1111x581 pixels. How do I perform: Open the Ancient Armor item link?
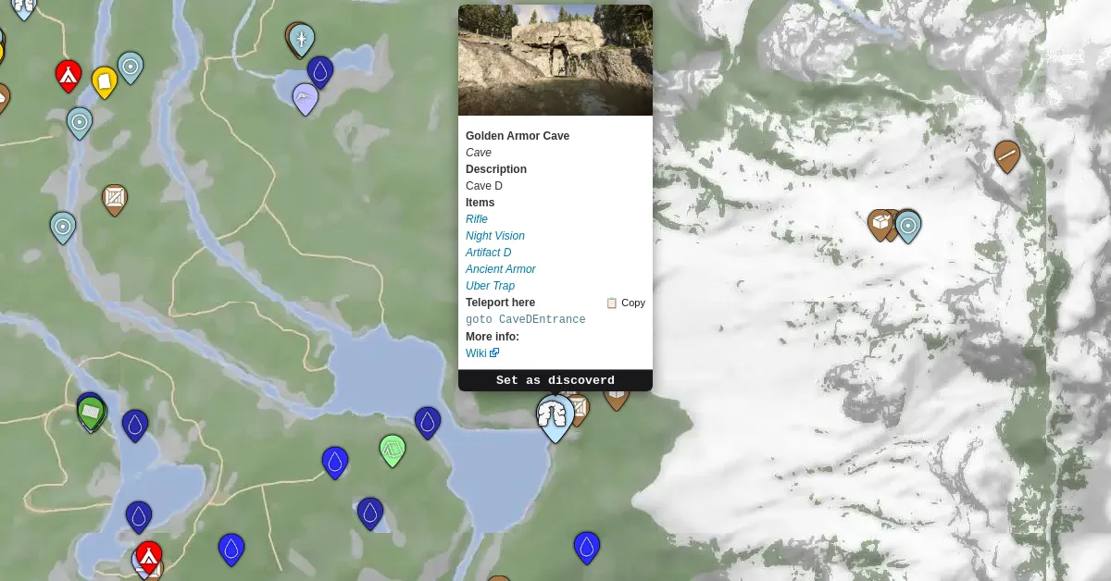click(x=500, y=269)
